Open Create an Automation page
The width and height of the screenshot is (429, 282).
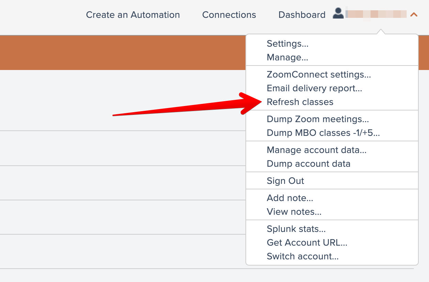133,15
